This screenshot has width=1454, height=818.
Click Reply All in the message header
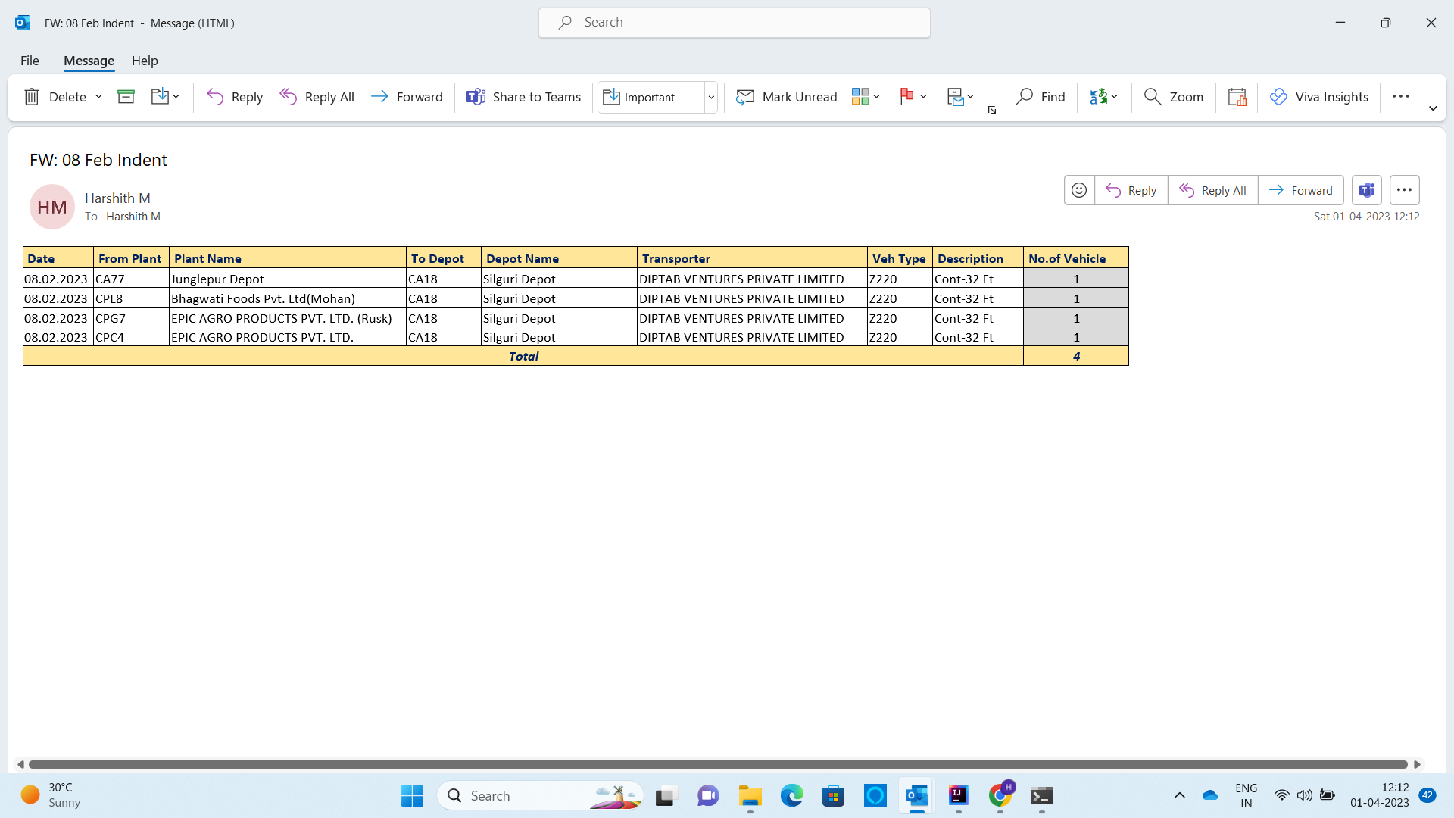[1212, 190]
